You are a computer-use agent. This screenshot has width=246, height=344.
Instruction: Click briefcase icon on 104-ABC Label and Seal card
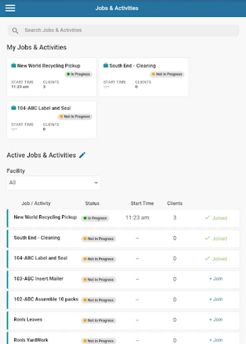(x=14, y=108)
